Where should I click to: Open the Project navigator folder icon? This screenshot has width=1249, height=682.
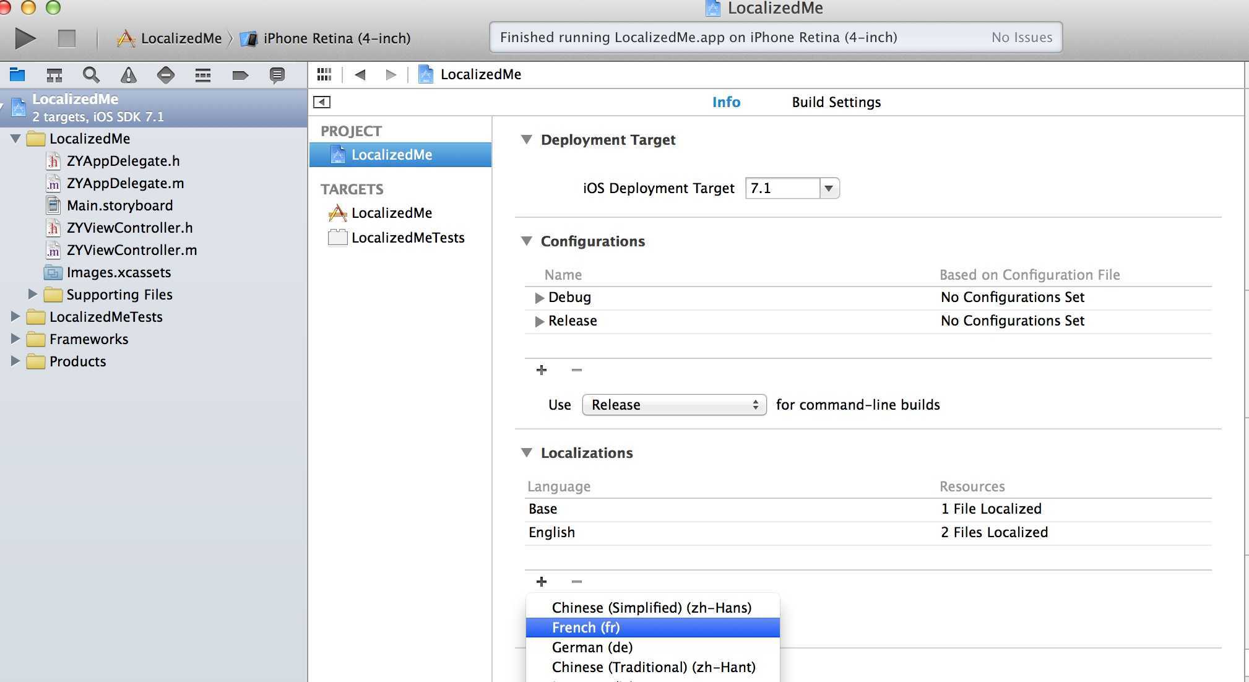point(17,75)
